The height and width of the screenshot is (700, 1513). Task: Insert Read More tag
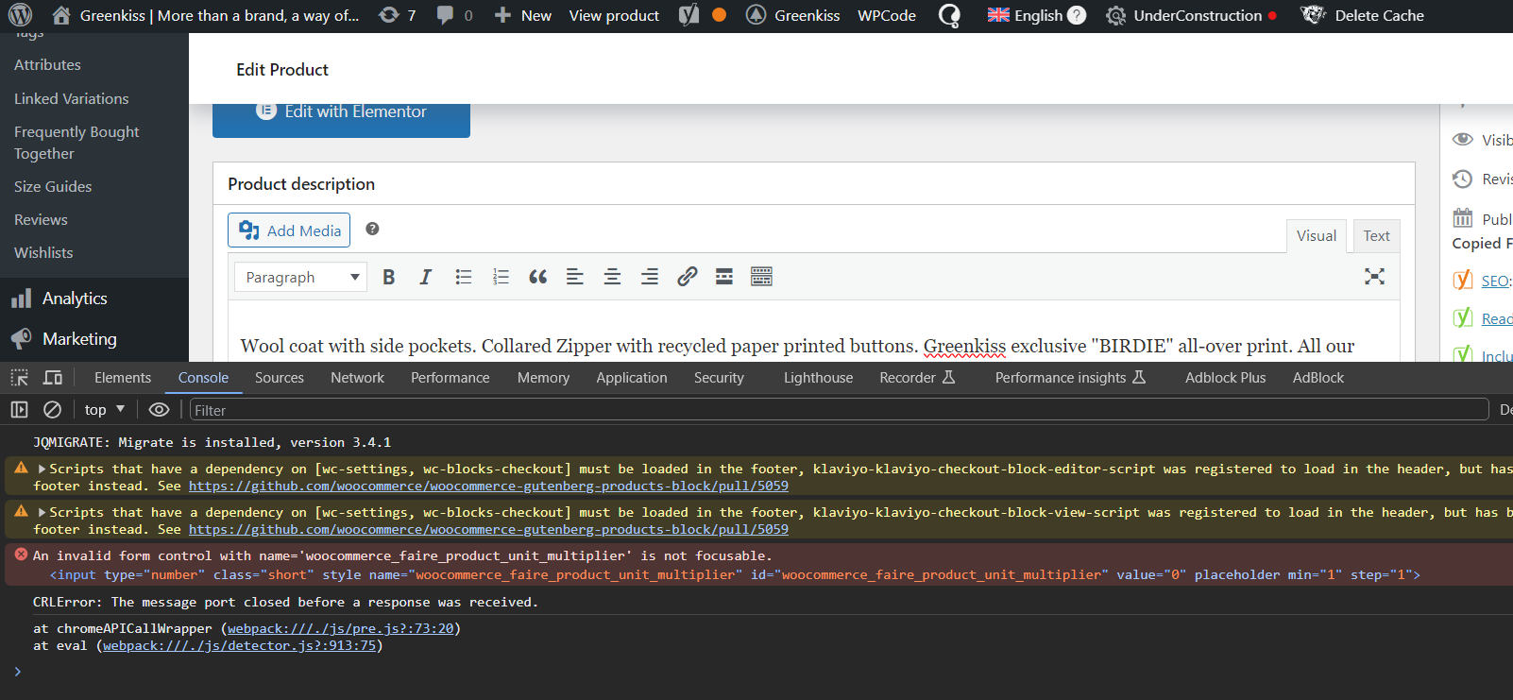(724, 277)
